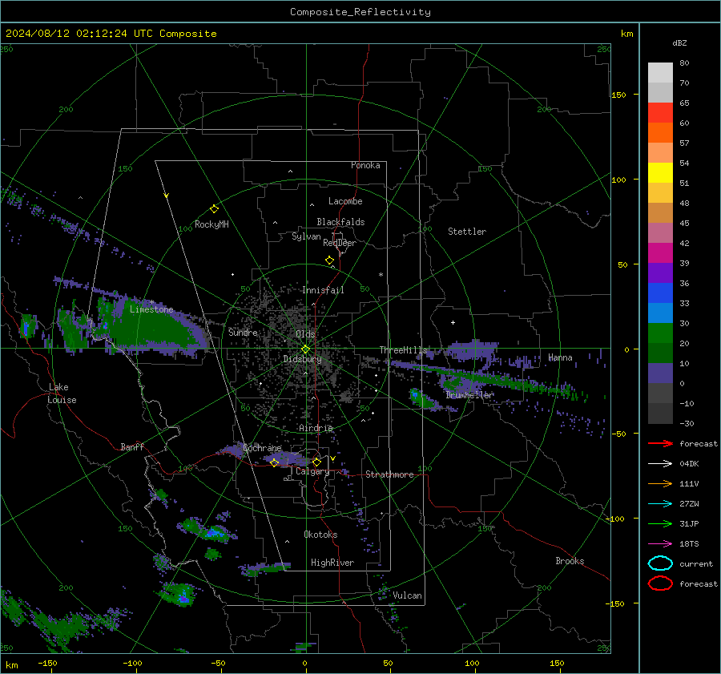
Task: Click the Vulcan city label
Action: (407, 595)
